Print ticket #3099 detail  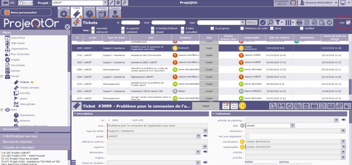[314, 106]
